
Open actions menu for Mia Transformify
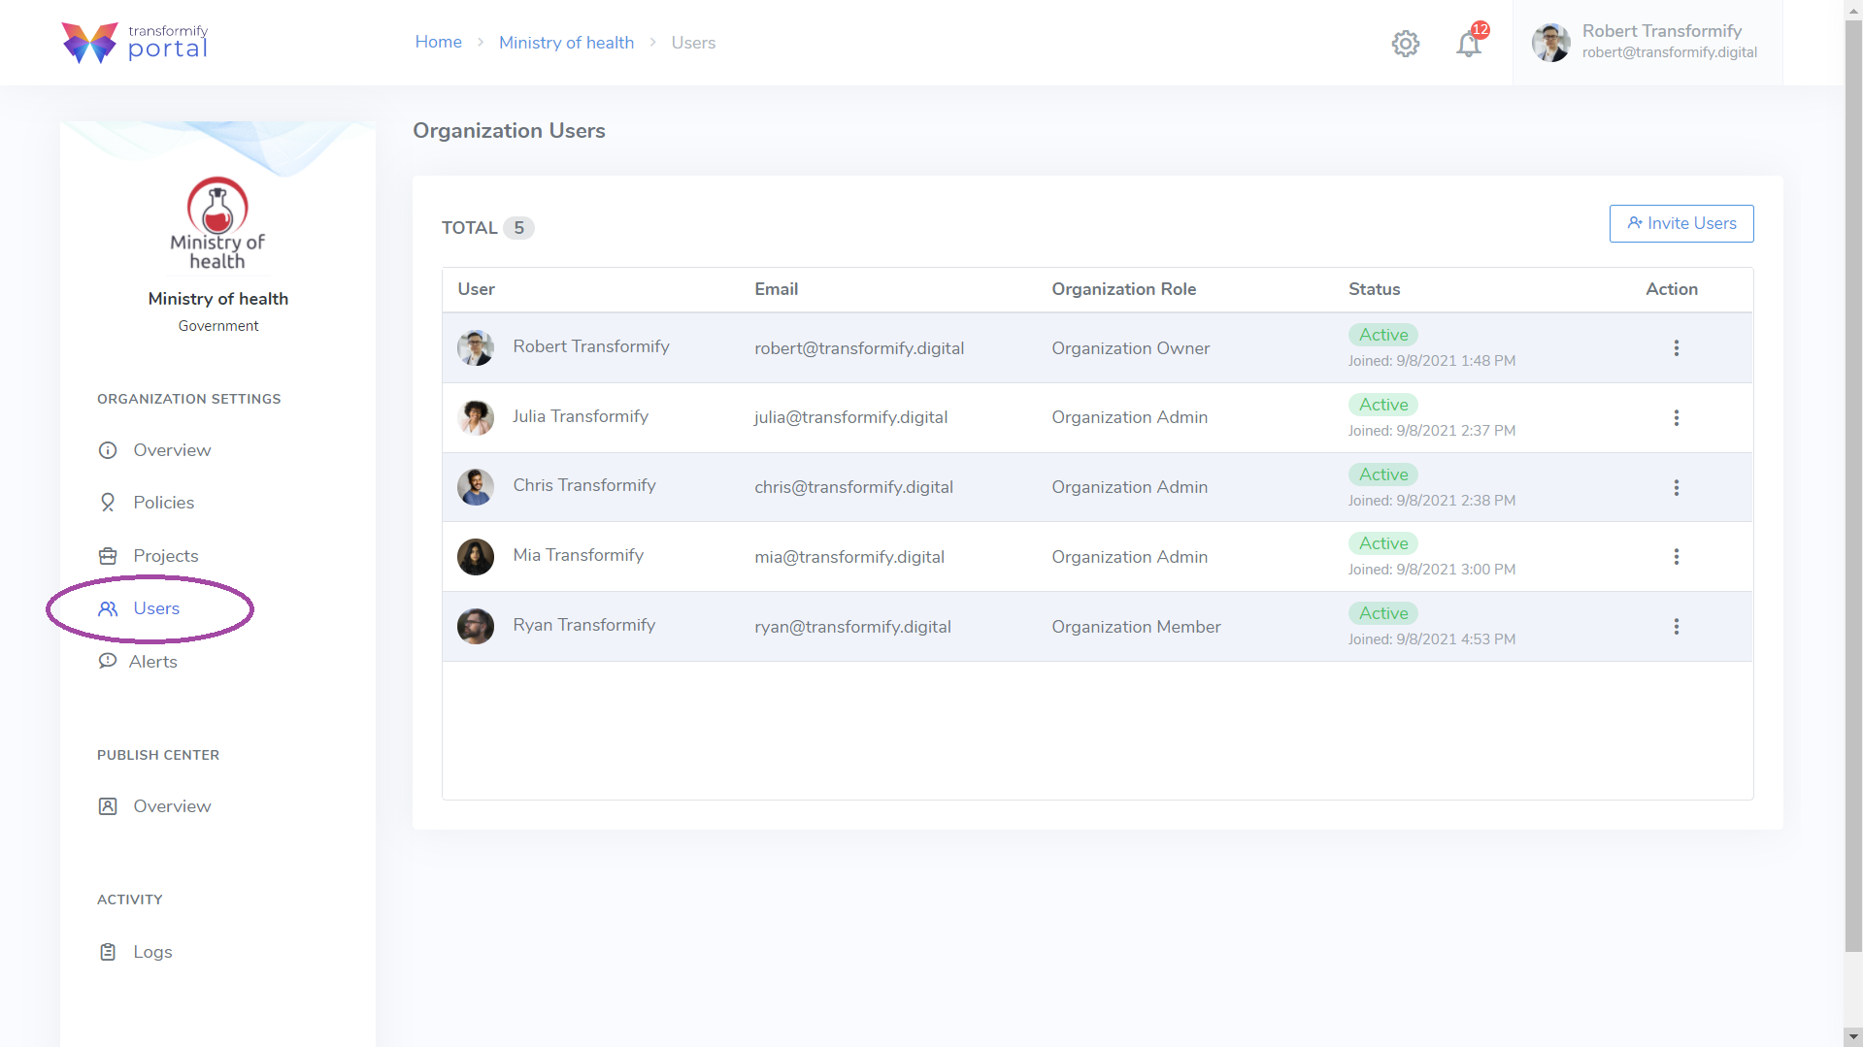click(x=1676, y=556)
